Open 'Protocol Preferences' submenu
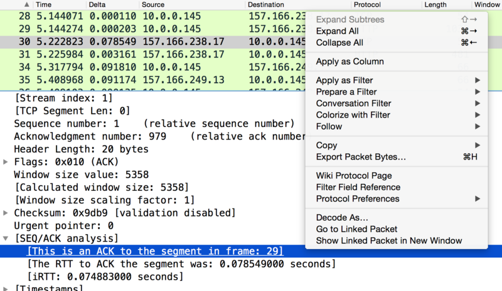Screen dimensions: 502x291 pos(357,199)
